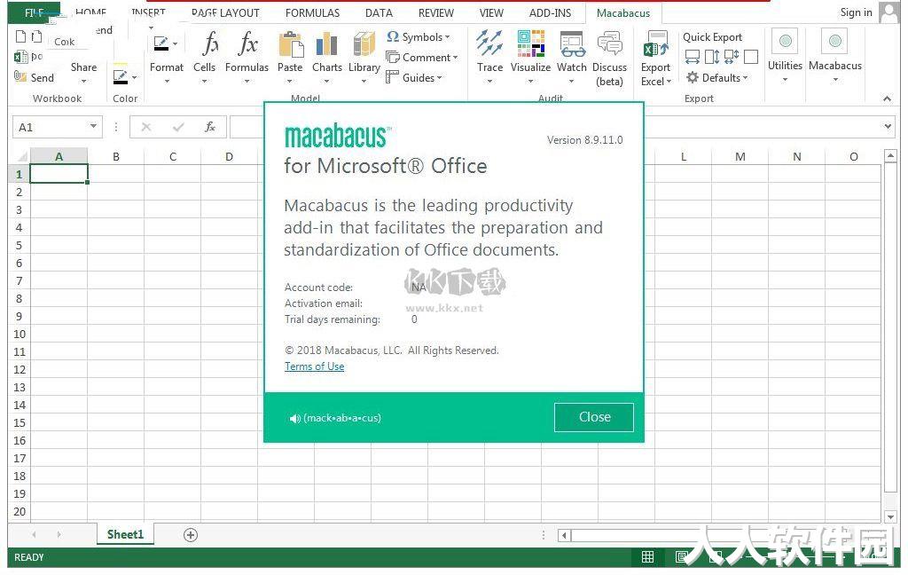This screenshot has width=908, height=575.
Task: Switch to the ADD-INS tab
Action: coord(550,12)
